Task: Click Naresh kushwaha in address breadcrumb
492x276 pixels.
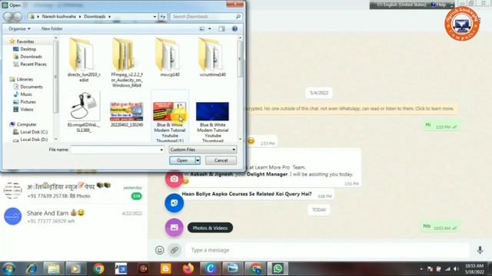Action: pos(59,17)
